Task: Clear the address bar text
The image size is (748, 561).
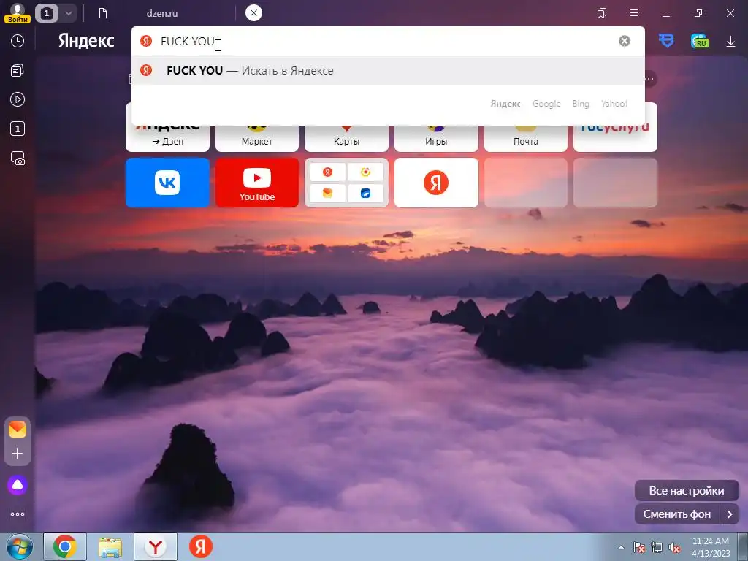Action: (625, 41)
